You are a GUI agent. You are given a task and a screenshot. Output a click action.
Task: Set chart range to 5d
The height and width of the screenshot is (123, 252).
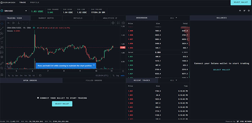point(30,76)
